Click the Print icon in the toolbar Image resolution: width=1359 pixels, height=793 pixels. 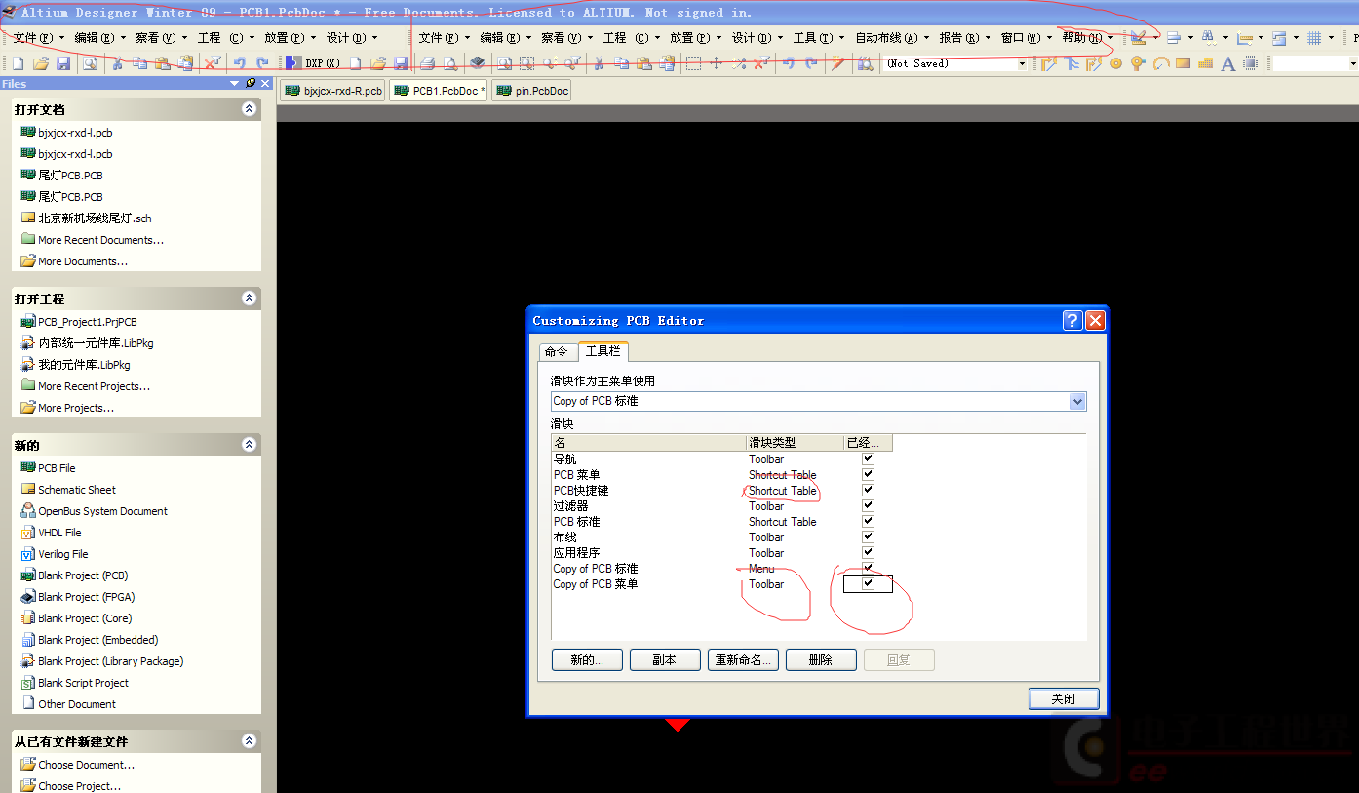click(427, 63)
